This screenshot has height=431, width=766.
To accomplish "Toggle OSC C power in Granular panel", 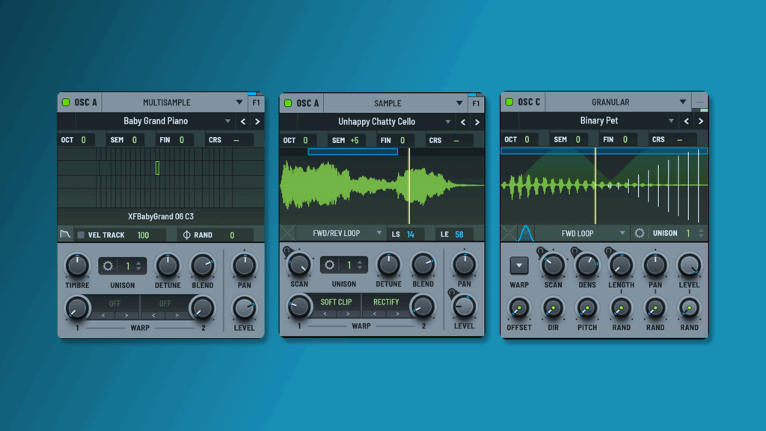I will tap(509, 102).
